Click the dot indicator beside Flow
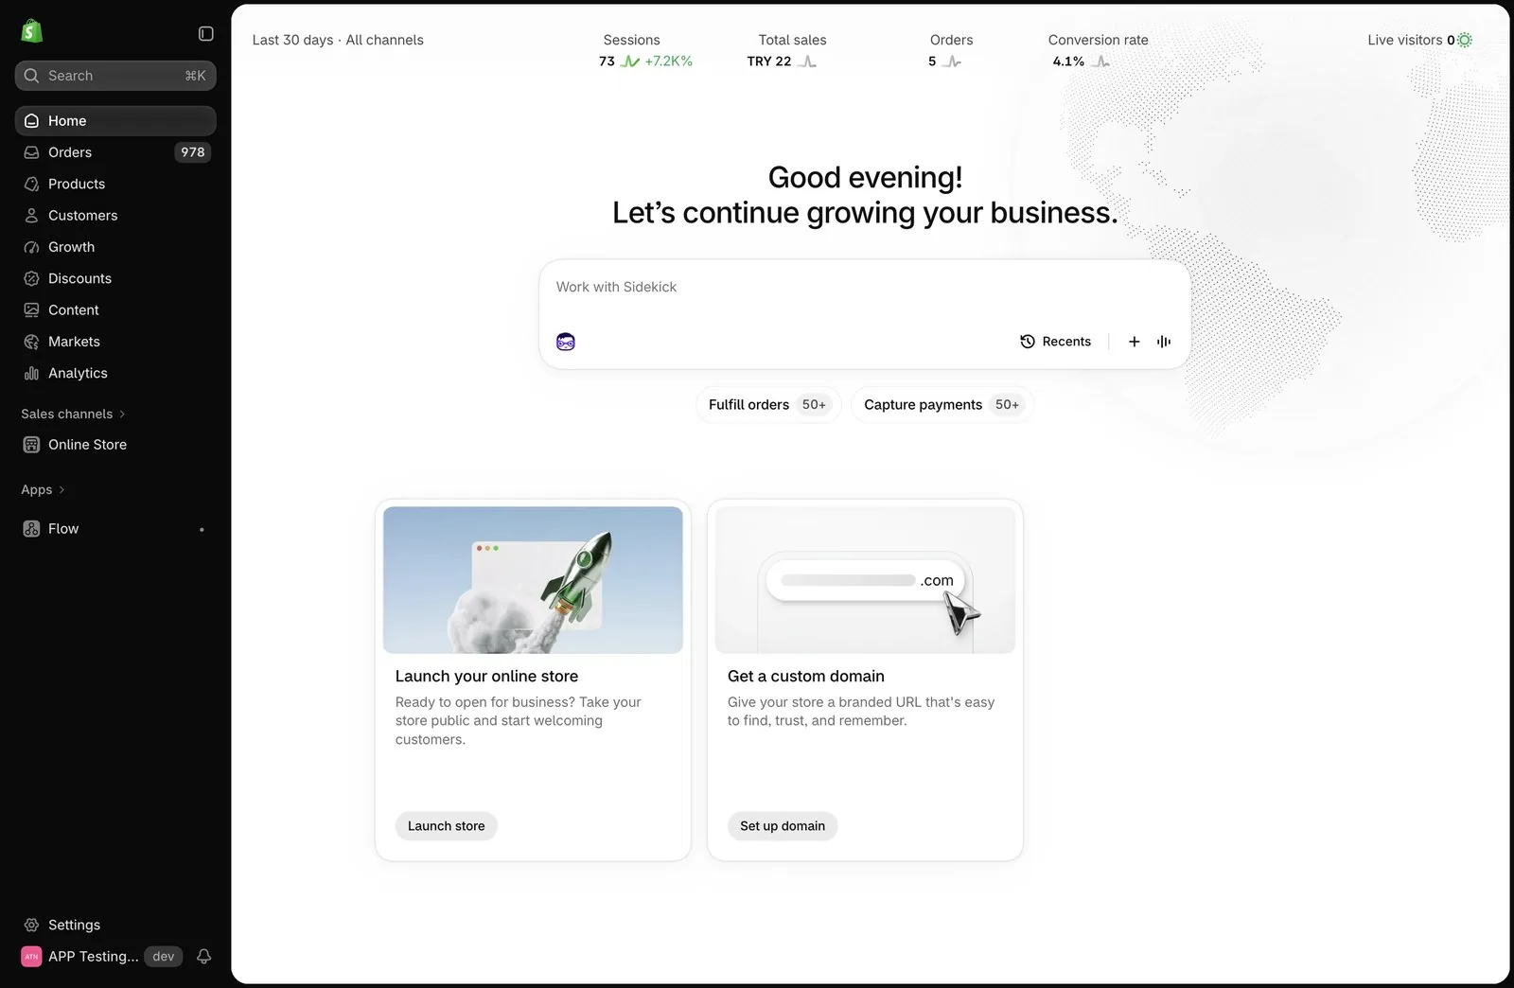Viewport: 1514px width, 988px height. (202, 530)
